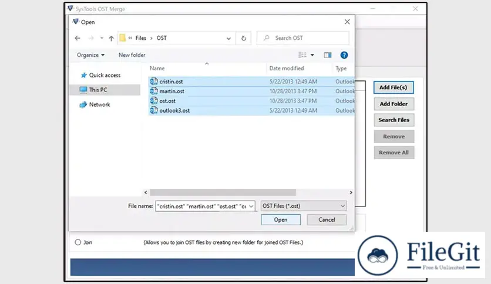Select the martin.ost file name
The width and height of the screenshot is (491, 284).
point(171,91)
